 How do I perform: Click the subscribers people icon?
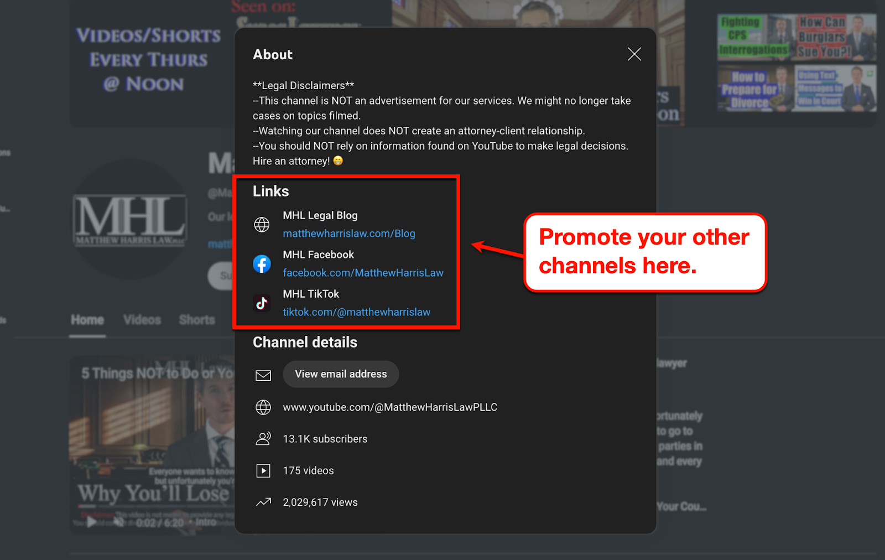(x=263, y=439)
